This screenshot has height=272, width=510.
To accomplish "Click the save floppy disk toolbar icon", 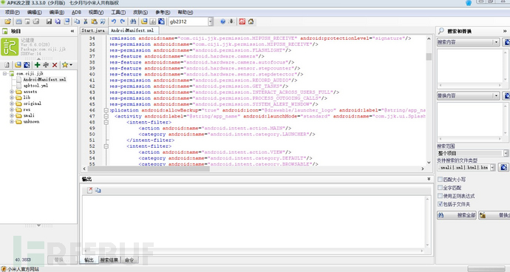I will (x=49, y=21).
